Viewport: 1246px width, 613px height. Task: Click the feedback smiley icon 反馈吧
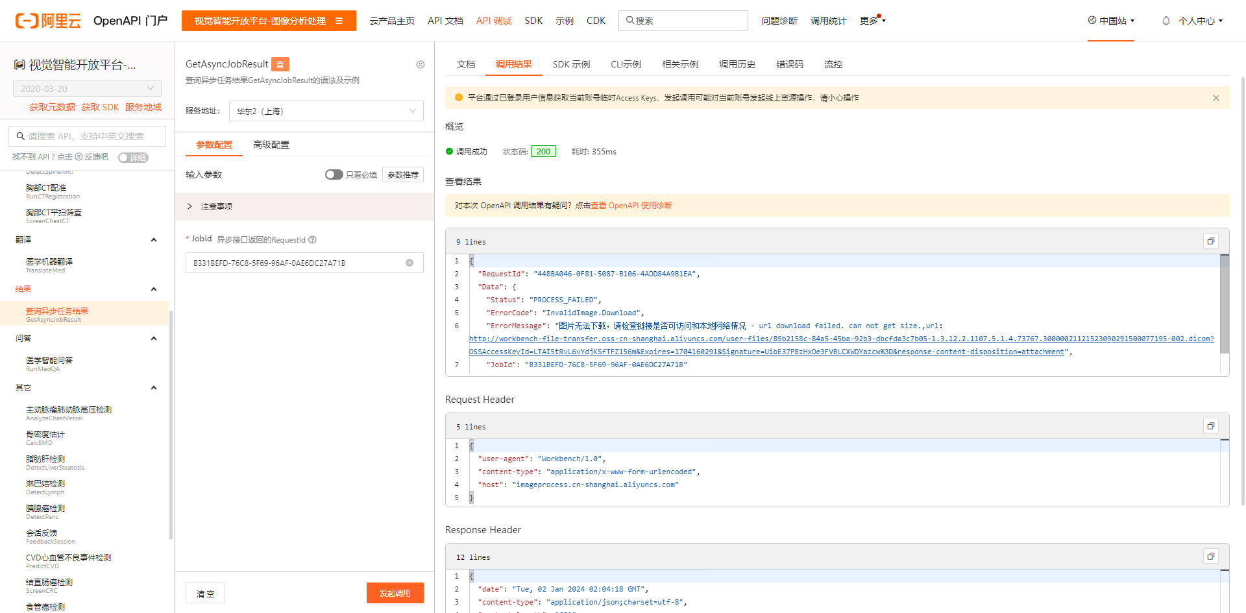[x=79, y=157]
